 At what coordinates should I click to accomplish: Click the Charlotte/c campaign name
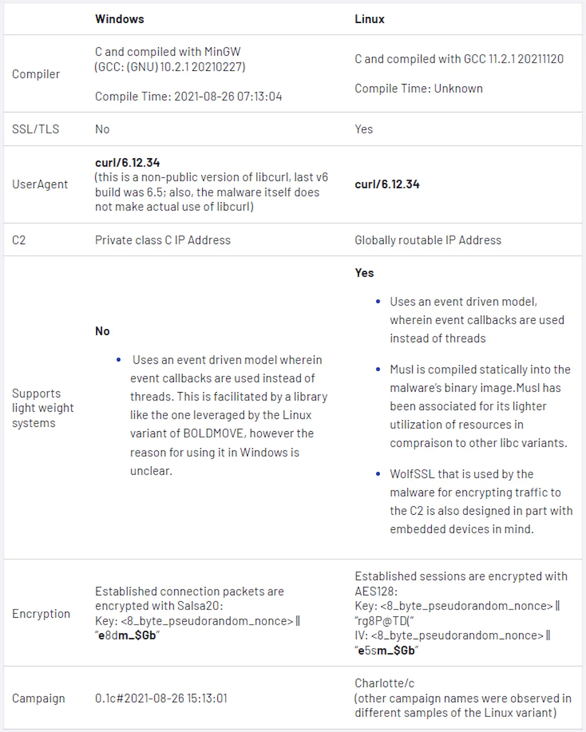click(385, 683)
